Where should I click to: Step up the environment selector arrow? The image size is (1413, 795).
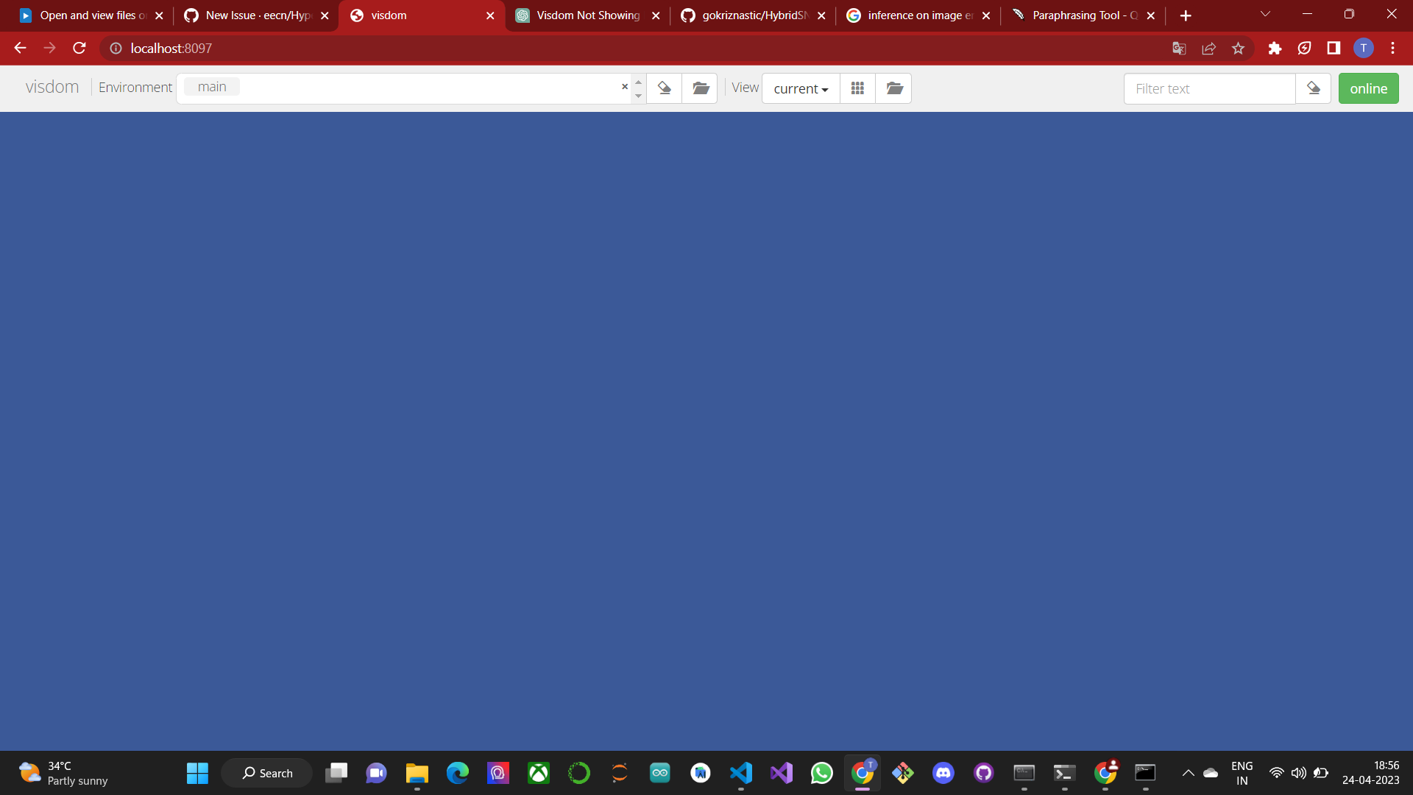[638, 82]
